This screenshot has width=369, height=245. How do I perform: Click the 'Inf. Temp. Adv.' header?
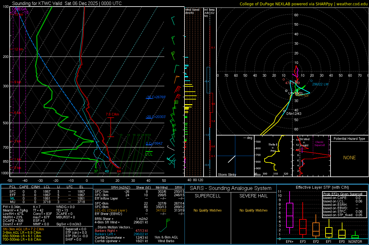[x=210, y=13]
